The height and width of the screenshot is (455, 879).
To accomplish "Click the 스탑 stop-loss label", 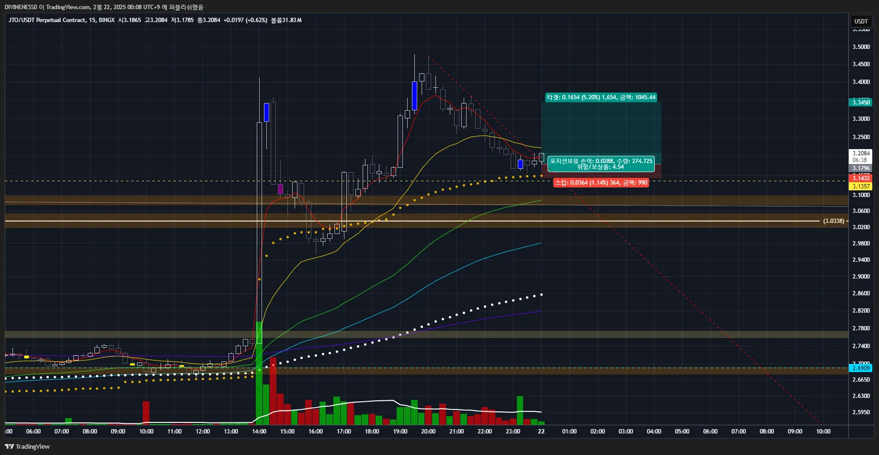I will [601, 183].
